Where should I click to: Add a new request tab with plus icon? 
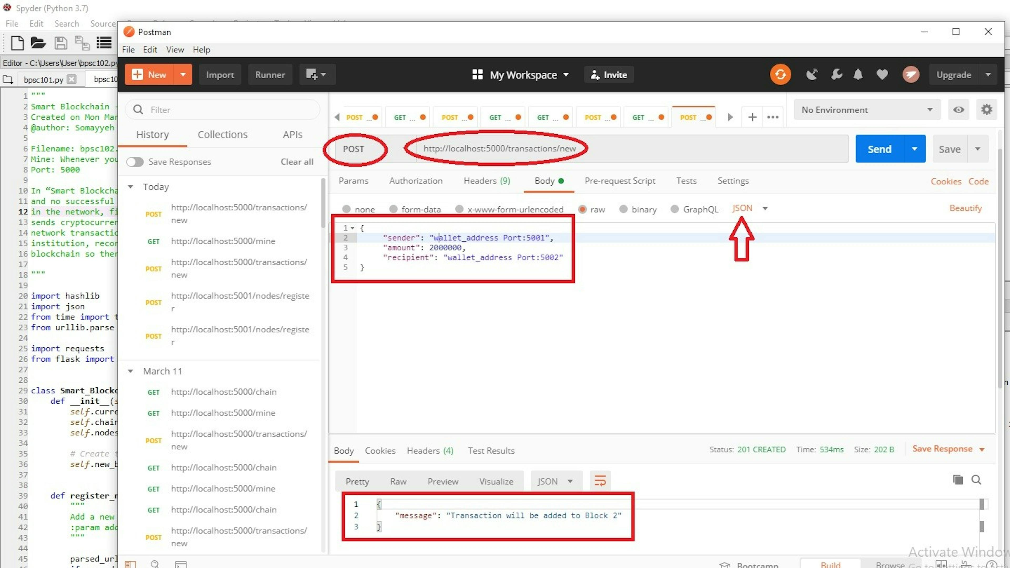(752, 117)
